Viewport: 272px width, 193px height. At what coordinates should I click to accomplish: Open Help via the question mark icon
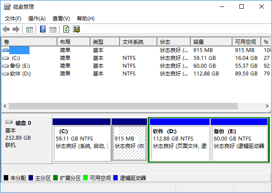(43, 29)
